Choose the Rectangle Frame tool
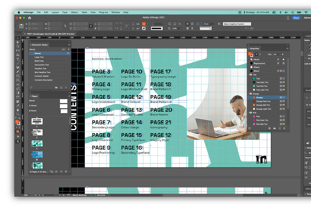 coord(18,76)
